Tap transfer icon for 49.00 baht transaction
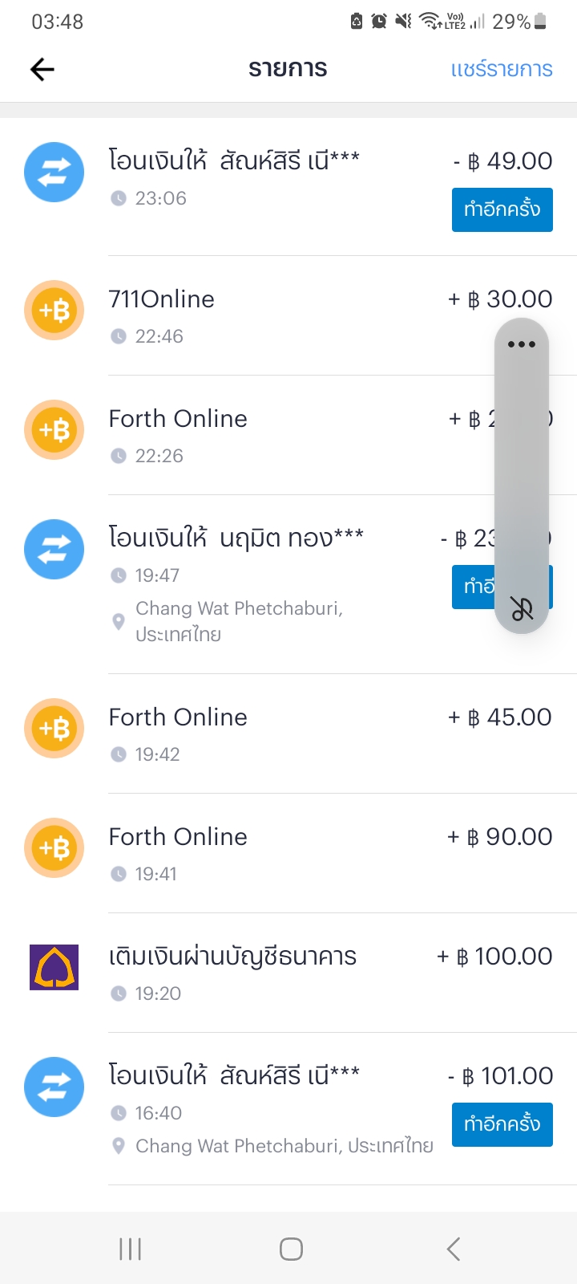Image resolution: width=577 pixels, height=1284 pixels. pyautogui.click(x=54, y=172)
